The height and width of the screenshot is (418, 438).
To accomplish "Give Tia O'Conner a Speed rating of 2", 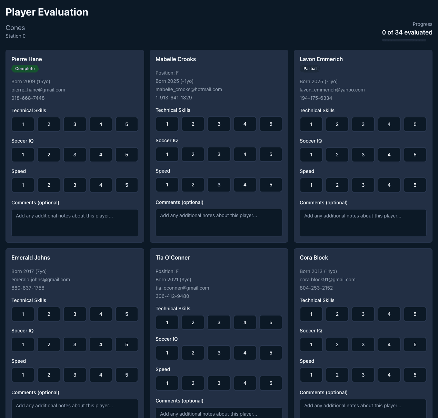I will pos(193,383).
